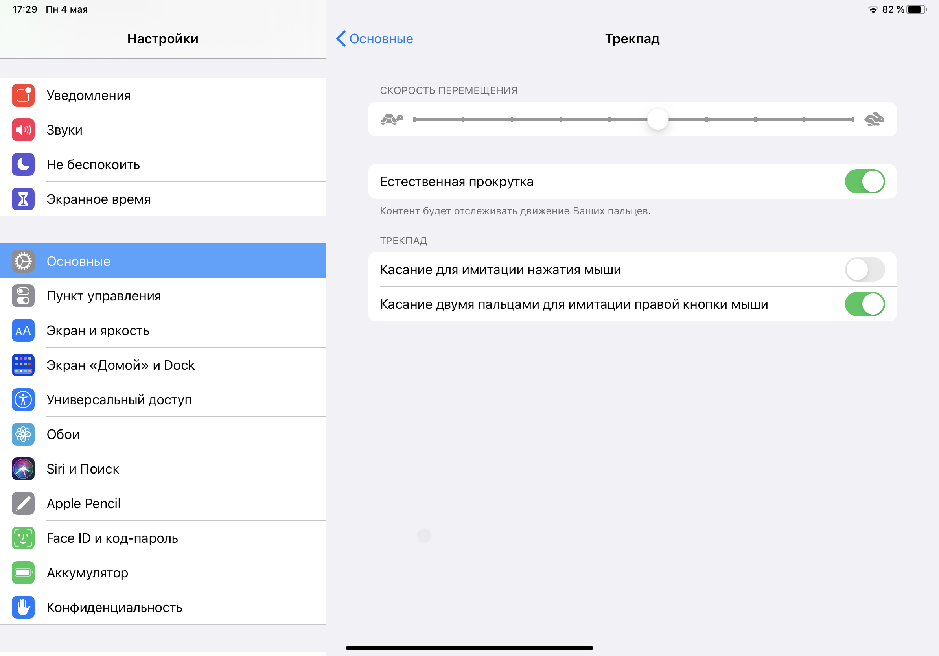The width and height of the screenshot is (939, 656).
Task: Disable the Естественная прокрутка switch
Action: (865, 182)
